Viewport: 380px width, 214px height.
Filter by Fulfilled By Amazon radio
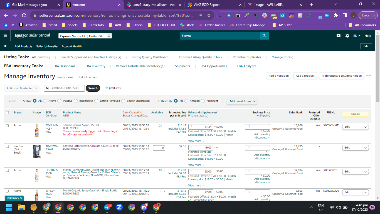coord(186,101)
